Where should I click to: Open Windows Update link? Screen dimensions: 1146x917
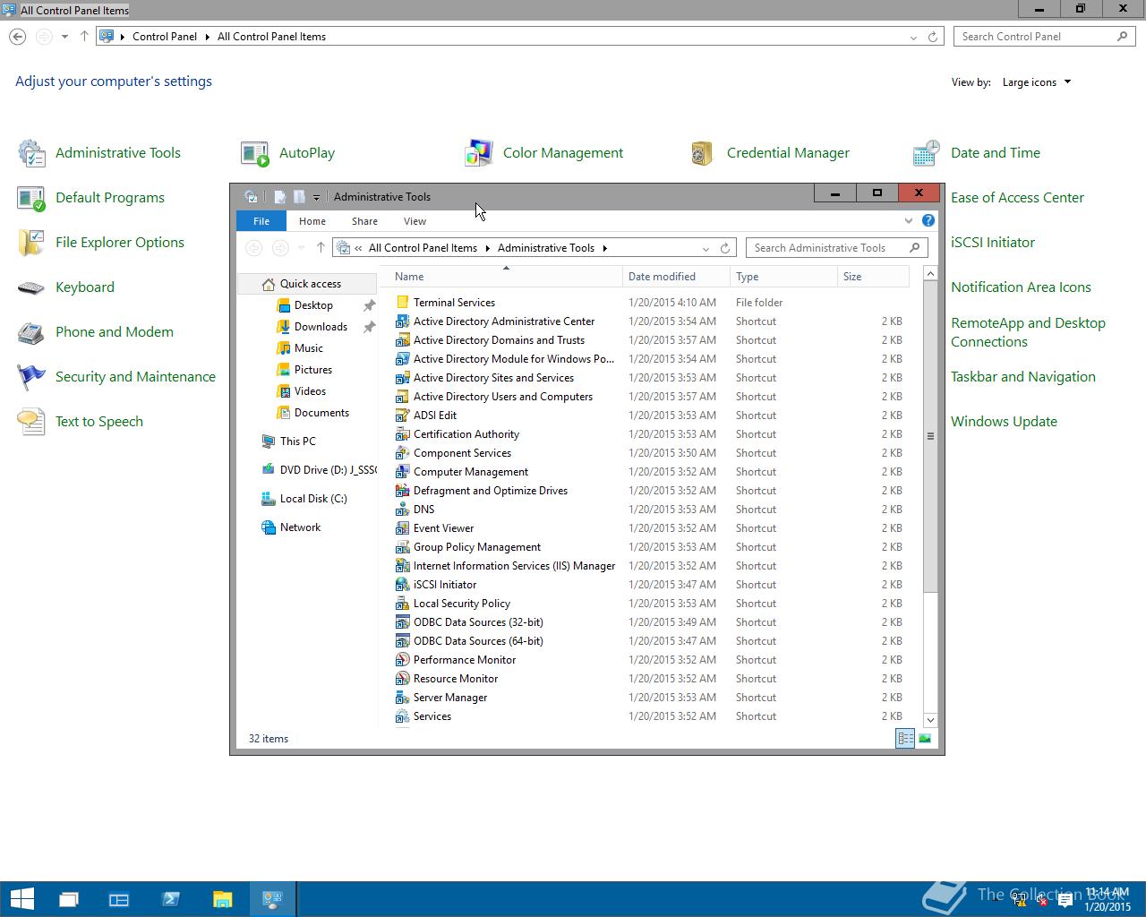(1004, 422)
